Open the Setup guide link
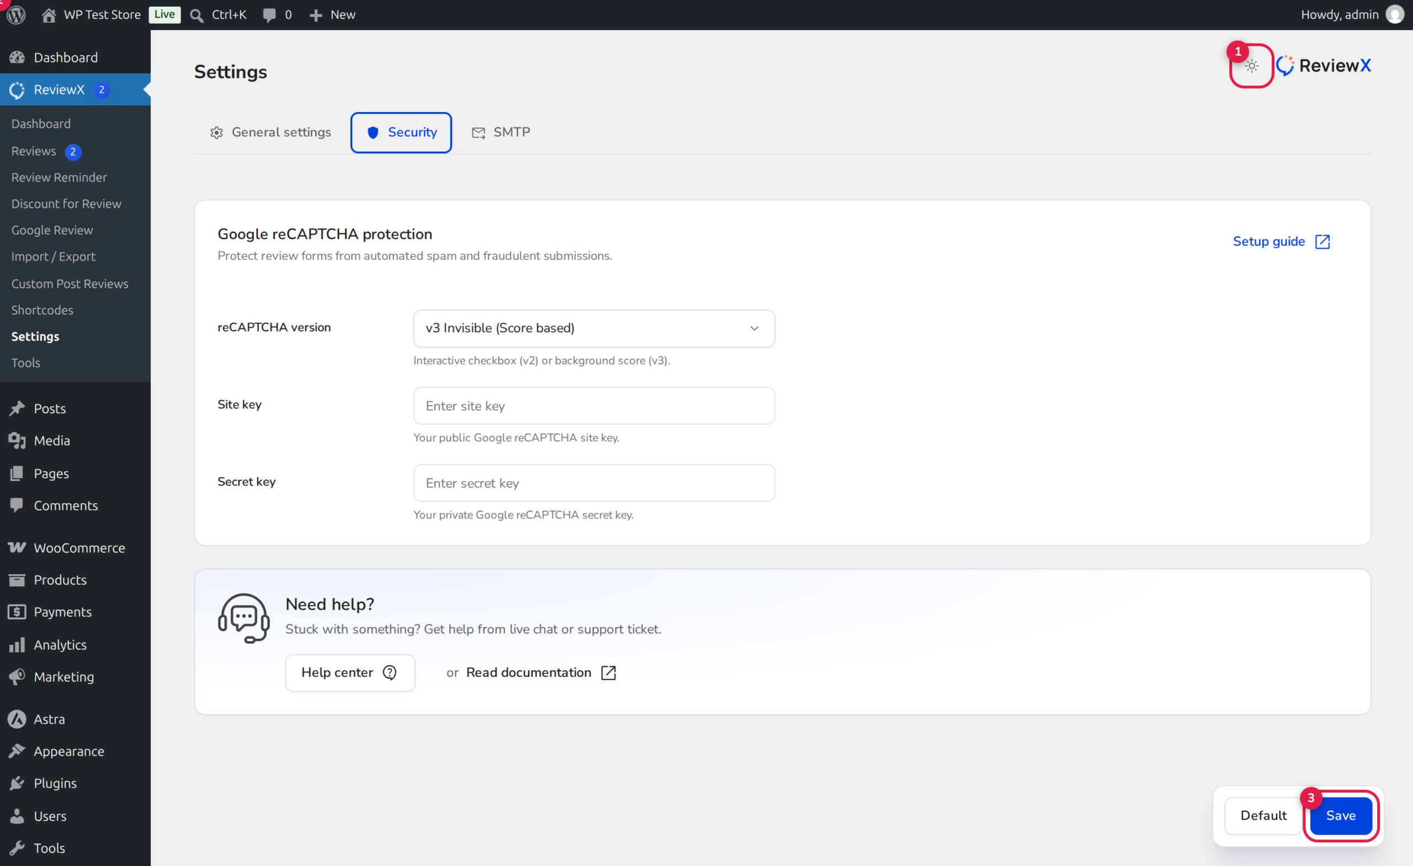Image resolution: width=1413 pixels, height=866 pixels. (x=1281, y=241)
